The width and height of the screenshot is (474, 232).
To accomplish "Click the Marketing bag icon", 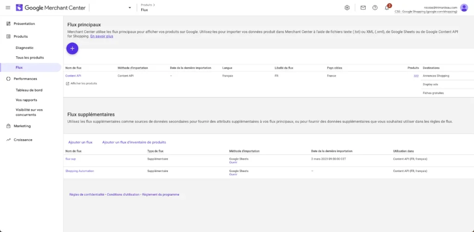I will 8,126.
